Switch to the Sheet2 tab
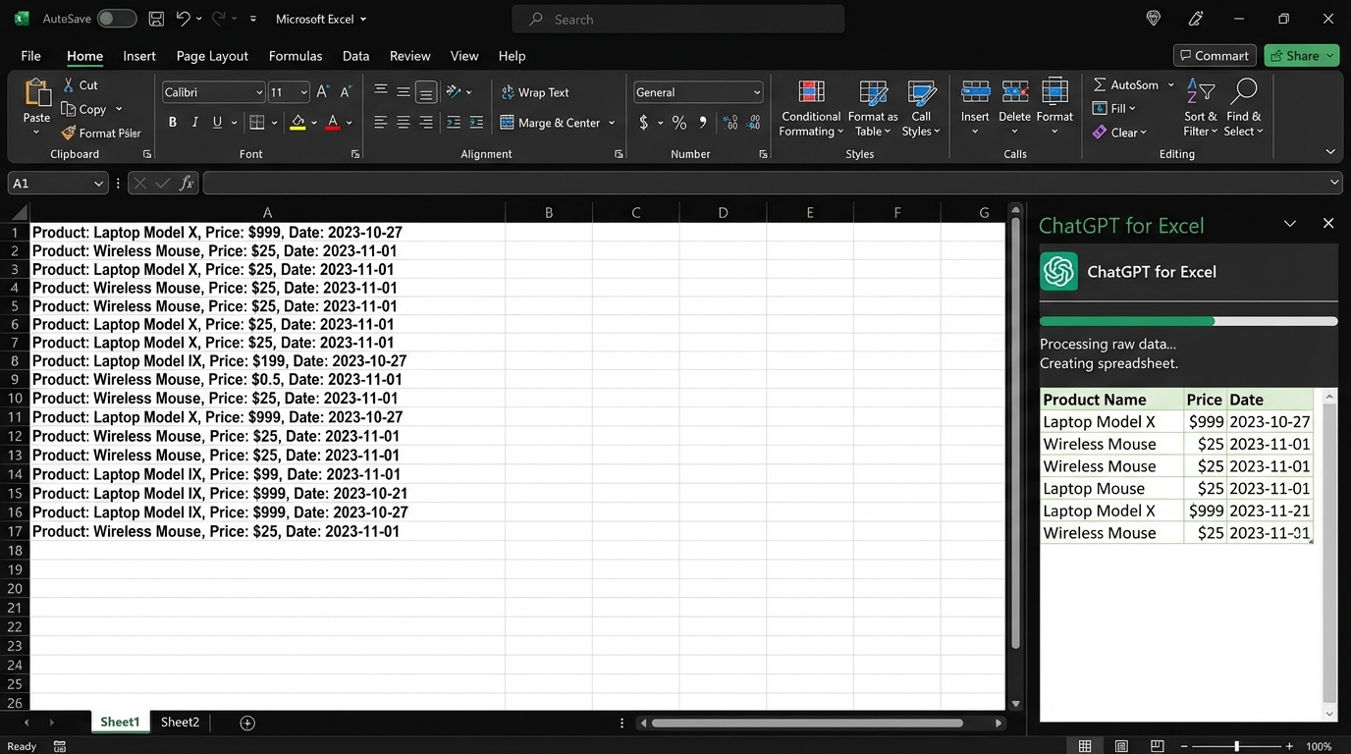The height and width of the screenshot is (754, 1351). coord(180,722)
